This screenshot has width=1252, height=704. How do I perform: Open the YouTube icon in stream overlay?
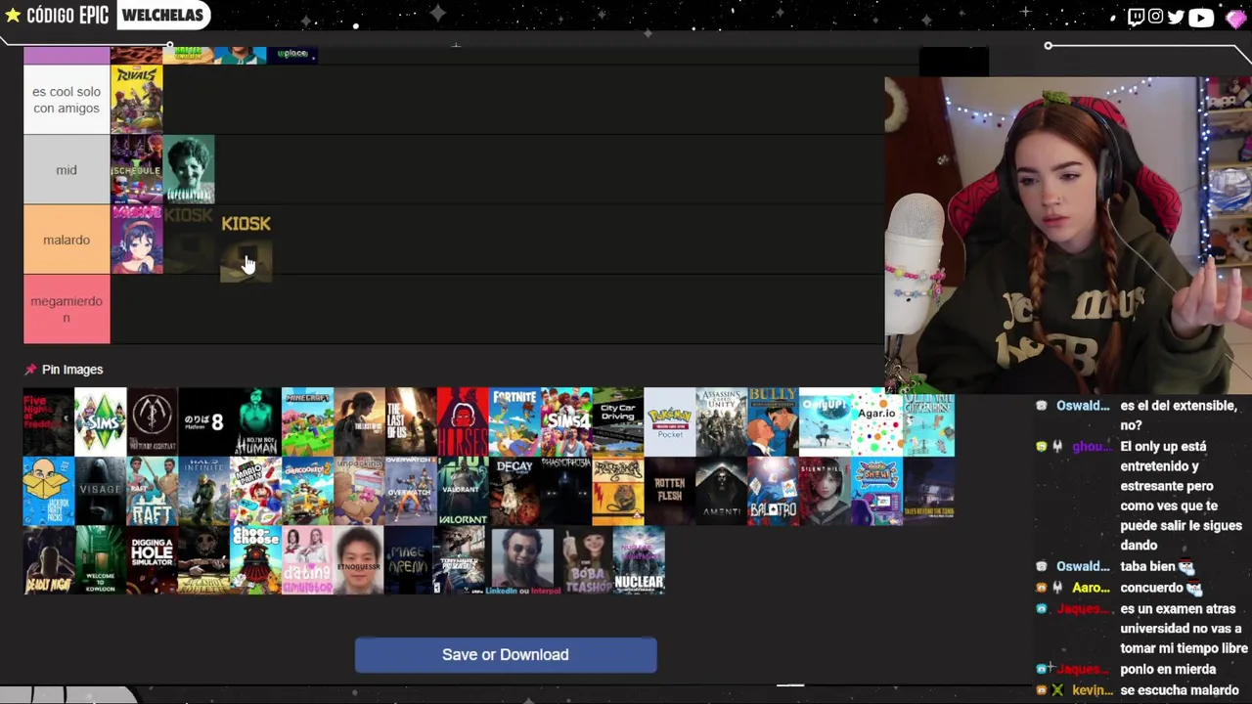pyautogui.click(x=1200, y=17)
